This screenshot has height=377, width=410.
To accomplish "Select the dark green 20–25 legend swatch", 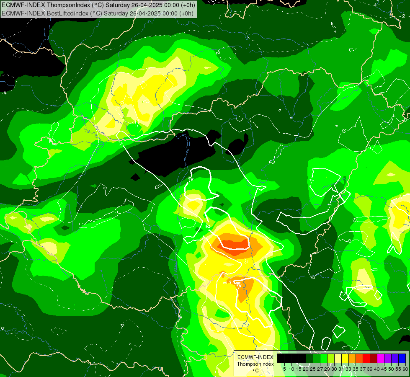I will 309,359.
